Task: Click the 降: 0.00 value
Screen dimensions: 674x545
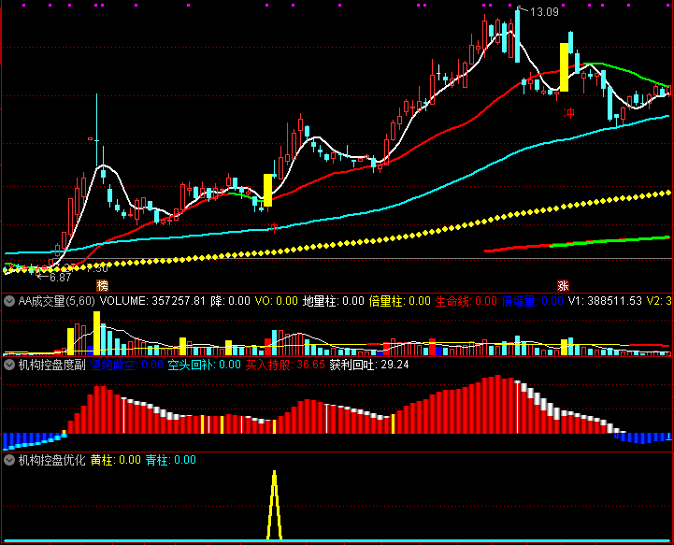Action: point(230,301)
